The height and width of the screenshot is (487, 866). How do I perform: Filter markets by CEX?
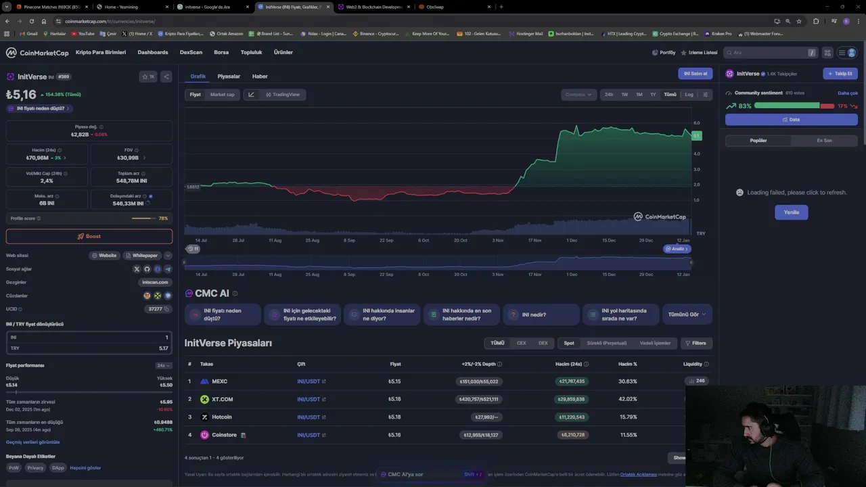(x=521, y=343)
